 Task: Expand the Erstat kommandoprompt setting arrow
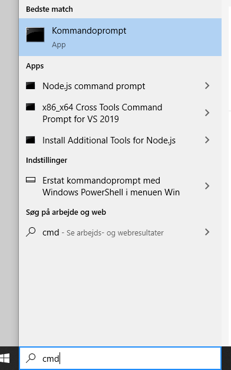207,186
